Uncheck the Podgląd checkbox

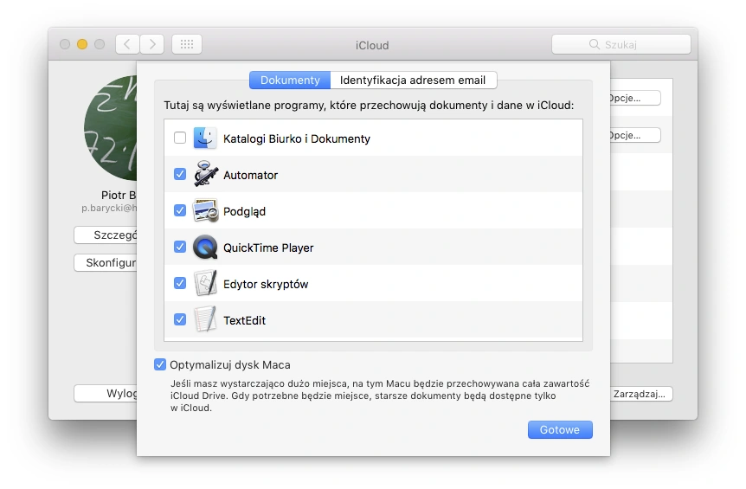[180, 210]
